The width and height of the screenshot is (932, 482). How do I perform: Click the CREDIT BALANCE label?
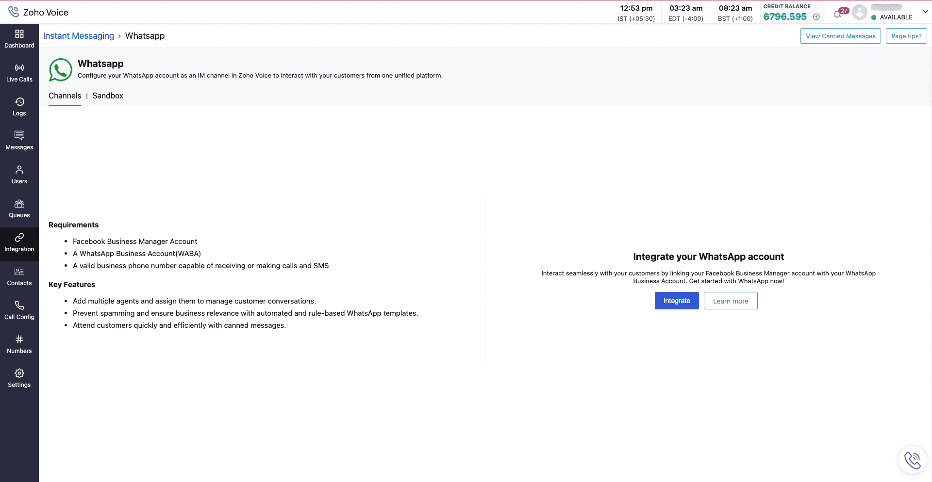pos(787,6)
